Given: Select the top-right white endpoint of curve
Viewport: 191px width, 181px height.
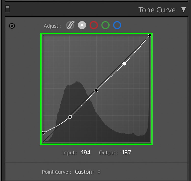Looking at the screenshot, I should click(x=149, y=35).
